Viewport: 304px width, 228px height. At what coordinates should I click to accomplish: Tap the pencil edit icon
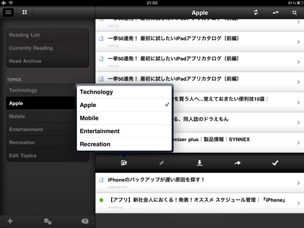tap(161, 163)
